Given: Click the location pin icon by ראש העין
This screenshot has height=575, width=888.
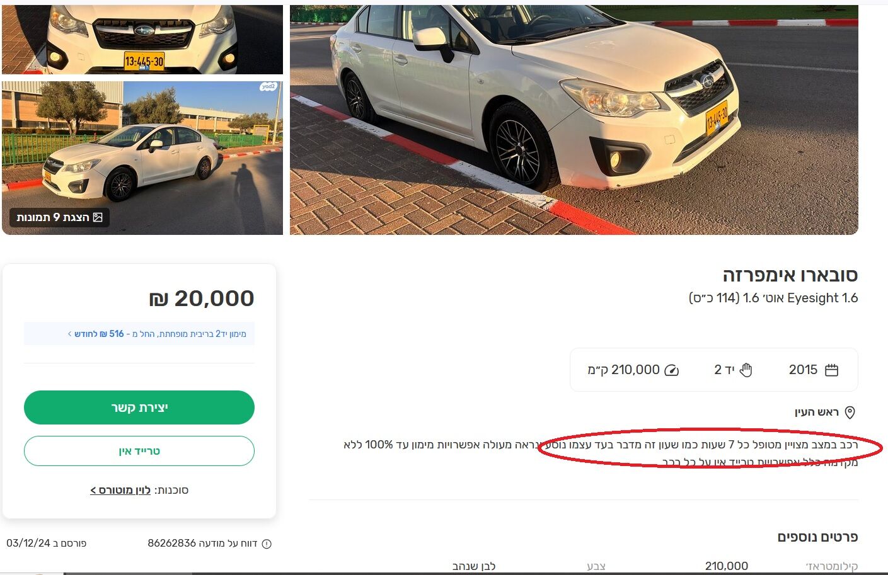Looking at the screenshot, I should (850, 413).
